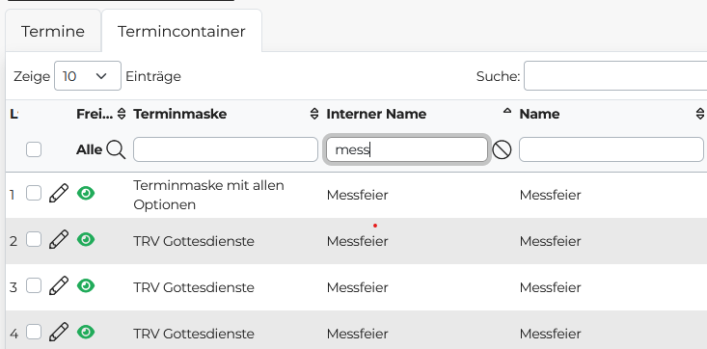Image resolution: width=707 pixels, height=349 pixels.
Task: Click Interner Name 'Messfeier' in row 2
Action: tap(357, 241)
